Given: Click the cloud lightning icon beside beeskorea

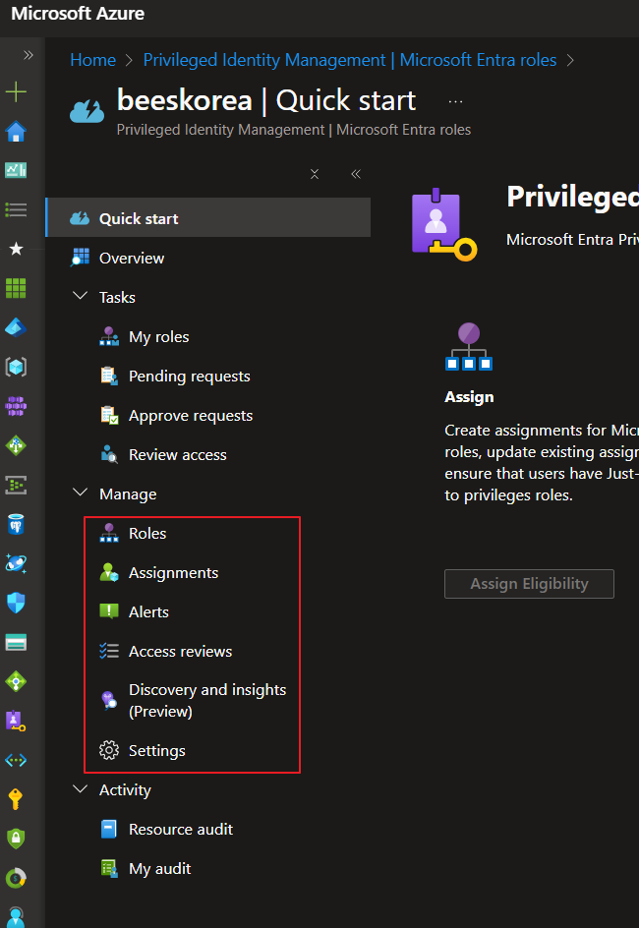Looking at the screenshot, I should [87, 110].
